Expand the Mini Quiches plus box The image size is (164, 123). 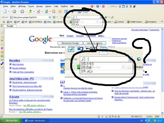pos(10,64)
